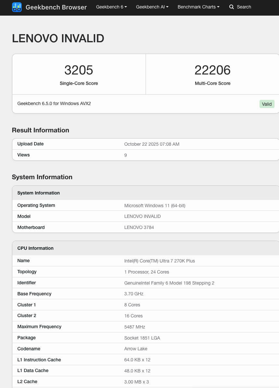279x388 pixels.
Task: Click the Arrow Lake codename value
Action: click(x=136, y=349)
